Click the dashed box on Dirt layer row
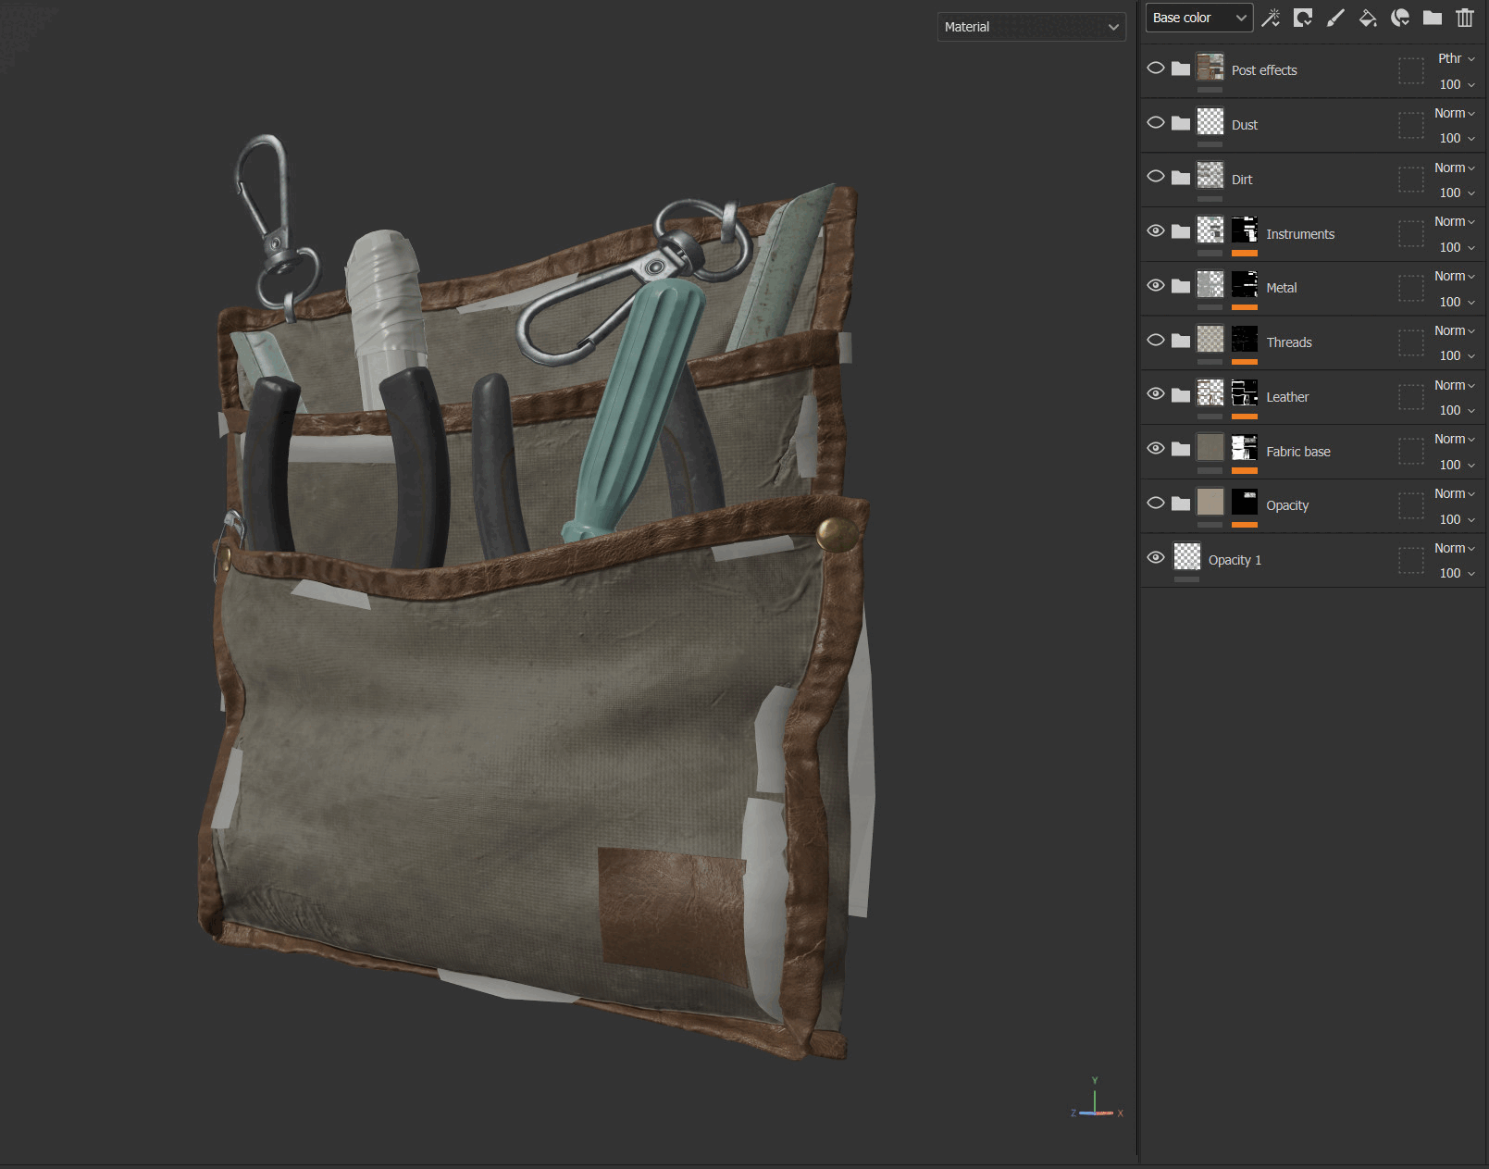The width and height of the screenshot is (1489, 1169). point(1411,180)
